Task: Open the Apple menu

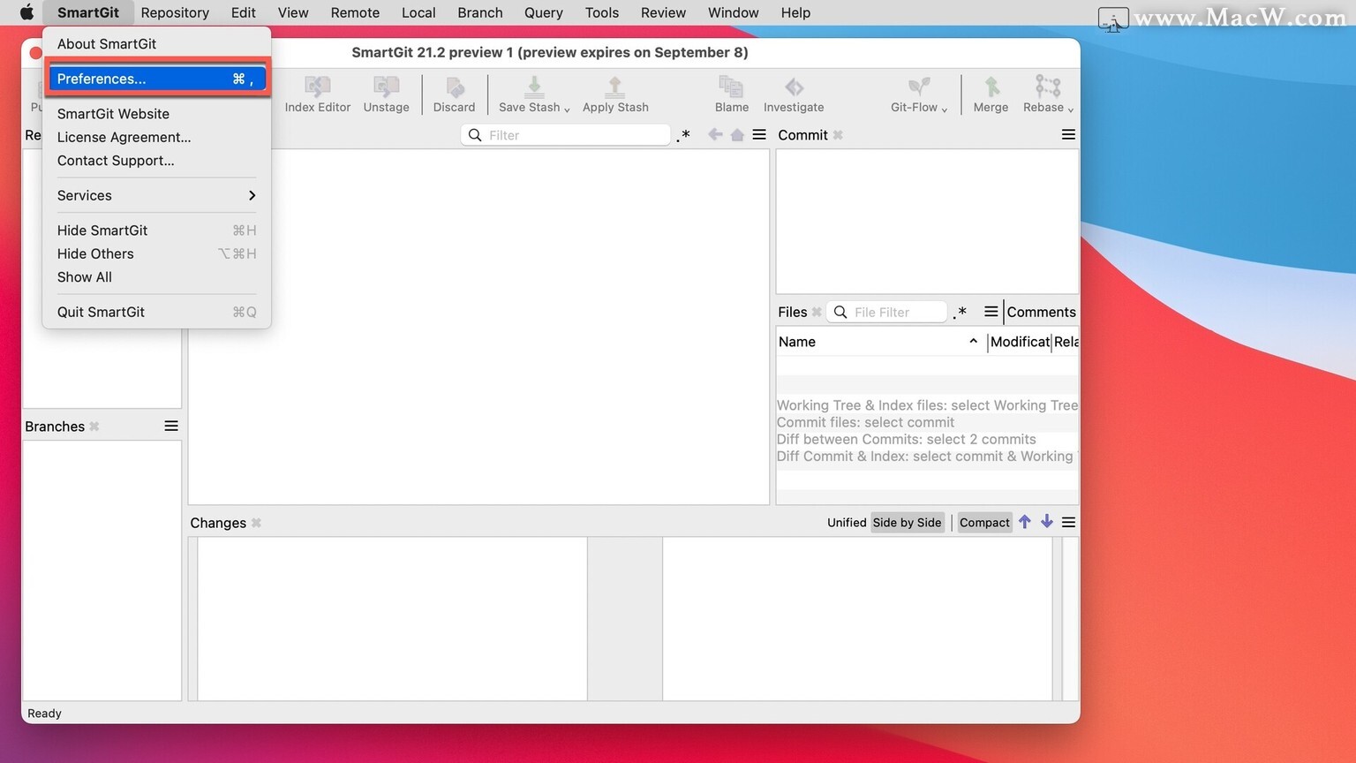Action: point(26,12)
